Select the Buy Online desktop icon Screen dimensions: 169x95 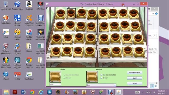click(29, 75)
